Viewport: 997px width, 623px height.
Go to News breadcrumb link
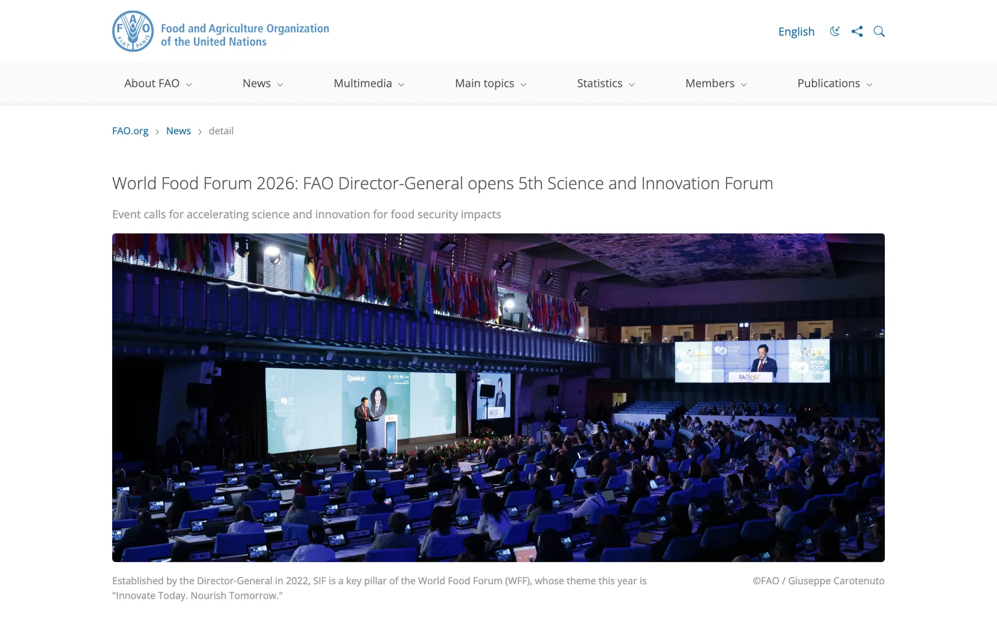(x=178, y=131)
